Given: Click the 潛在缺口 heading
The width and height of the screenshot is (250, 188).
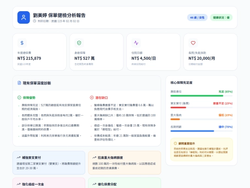Looking at the screenshot, I should (101, 97).
